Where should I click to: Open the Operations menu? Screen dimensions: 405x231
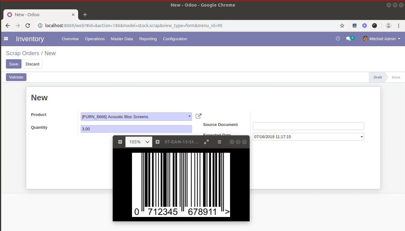tap(95, 39)
